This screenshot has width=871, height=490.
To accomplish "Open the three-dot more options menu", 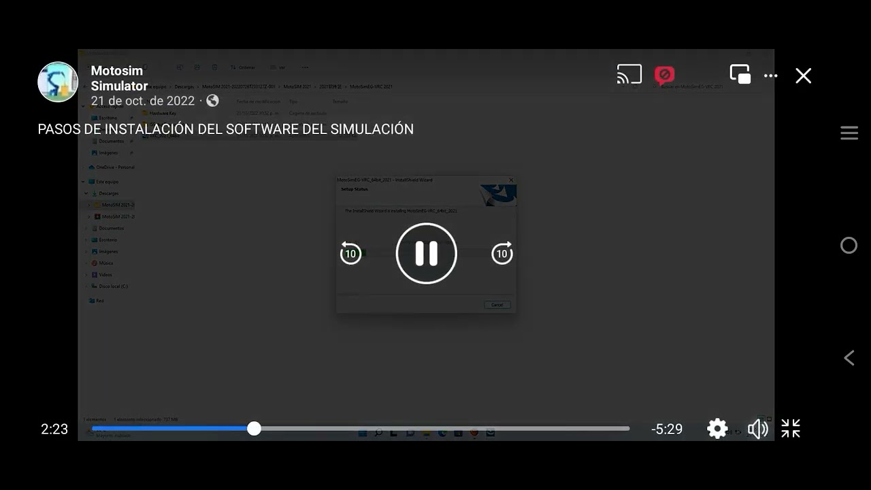I will pos(771,76).
